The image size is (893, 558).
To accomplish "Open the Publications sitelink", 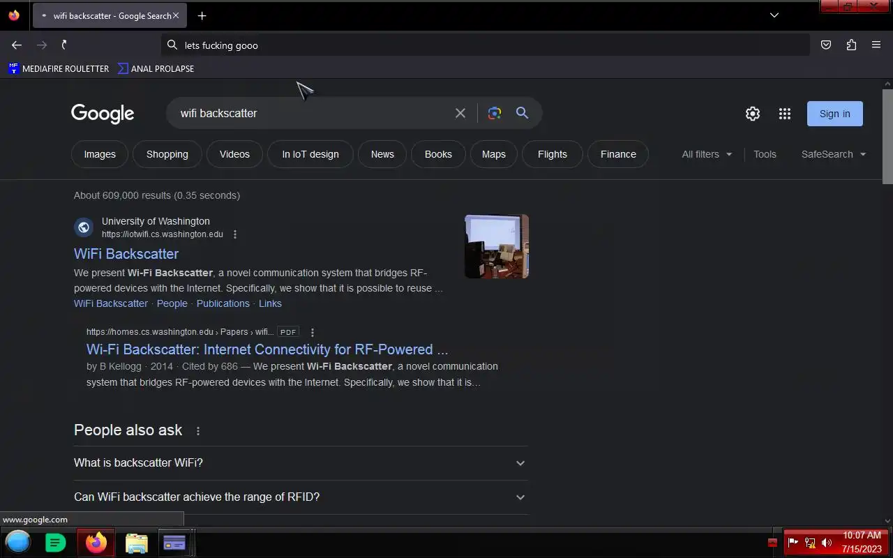I will (223, 303).
